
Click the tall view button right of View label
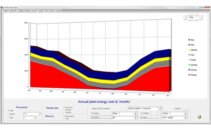coord(201,17)
